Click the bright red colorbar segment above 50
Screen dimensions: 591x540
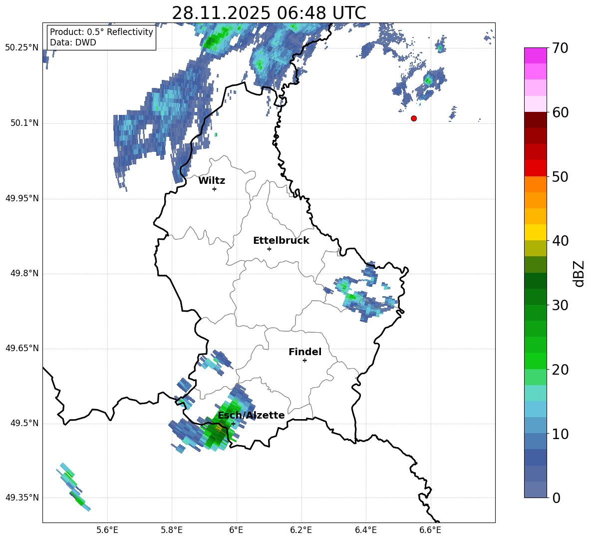536,168
